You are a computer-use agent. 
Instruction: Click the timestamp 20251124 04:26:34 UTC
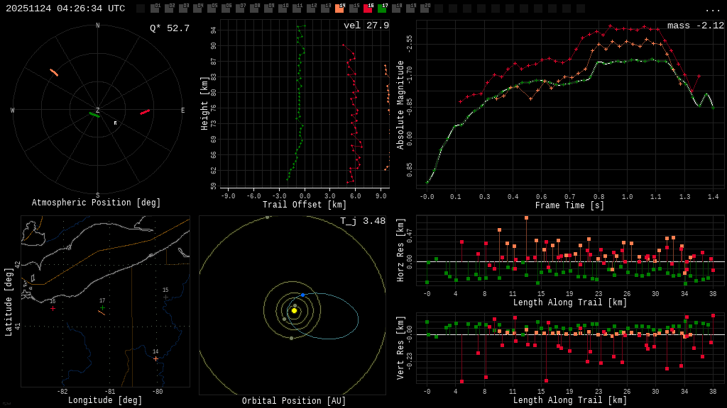tap(65, 8)
